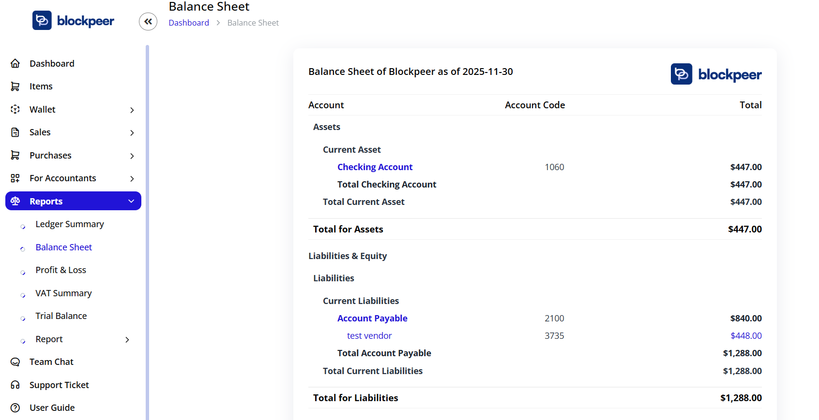Image resolution: width=819 pixels, height=420 pixels.
Task: Open the VAT Summary report
Action: (63, 293)
